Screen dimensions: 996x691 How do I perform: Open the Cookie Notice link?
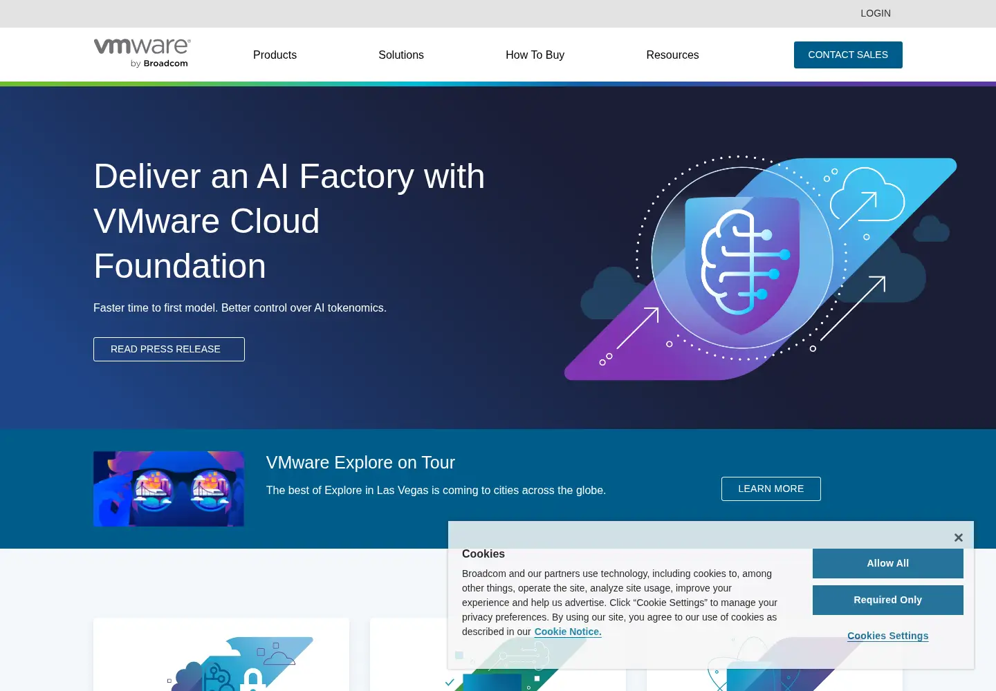568,632
